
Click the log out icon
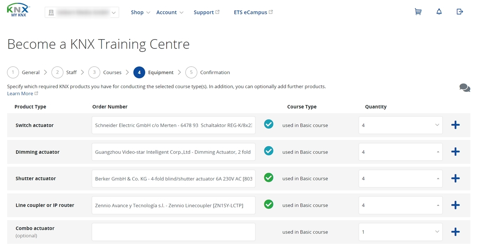pyautogui.click(x=460, y=12)
